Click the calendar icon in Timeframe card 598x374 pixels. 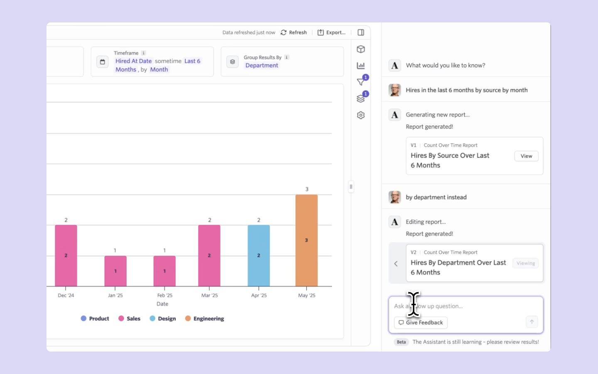[x=103, y=62]
